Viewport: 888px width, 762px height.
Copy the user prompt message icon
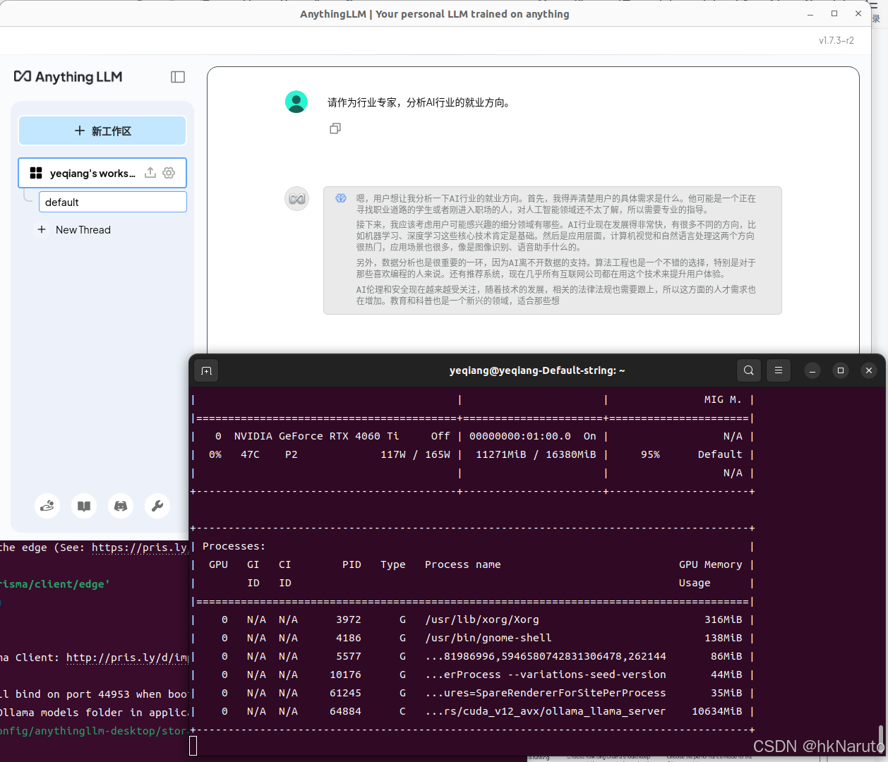335,128
